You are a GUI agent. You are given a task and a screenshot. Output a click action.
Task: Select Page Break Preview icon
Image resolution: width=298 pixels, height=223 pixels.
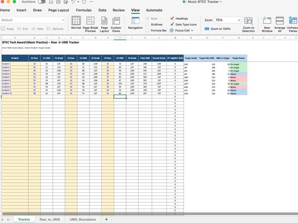click(90, 20)
